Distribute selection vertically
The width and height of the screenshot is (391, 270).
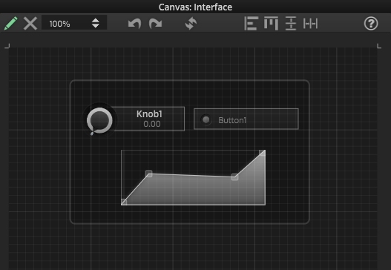click(291, 24)
